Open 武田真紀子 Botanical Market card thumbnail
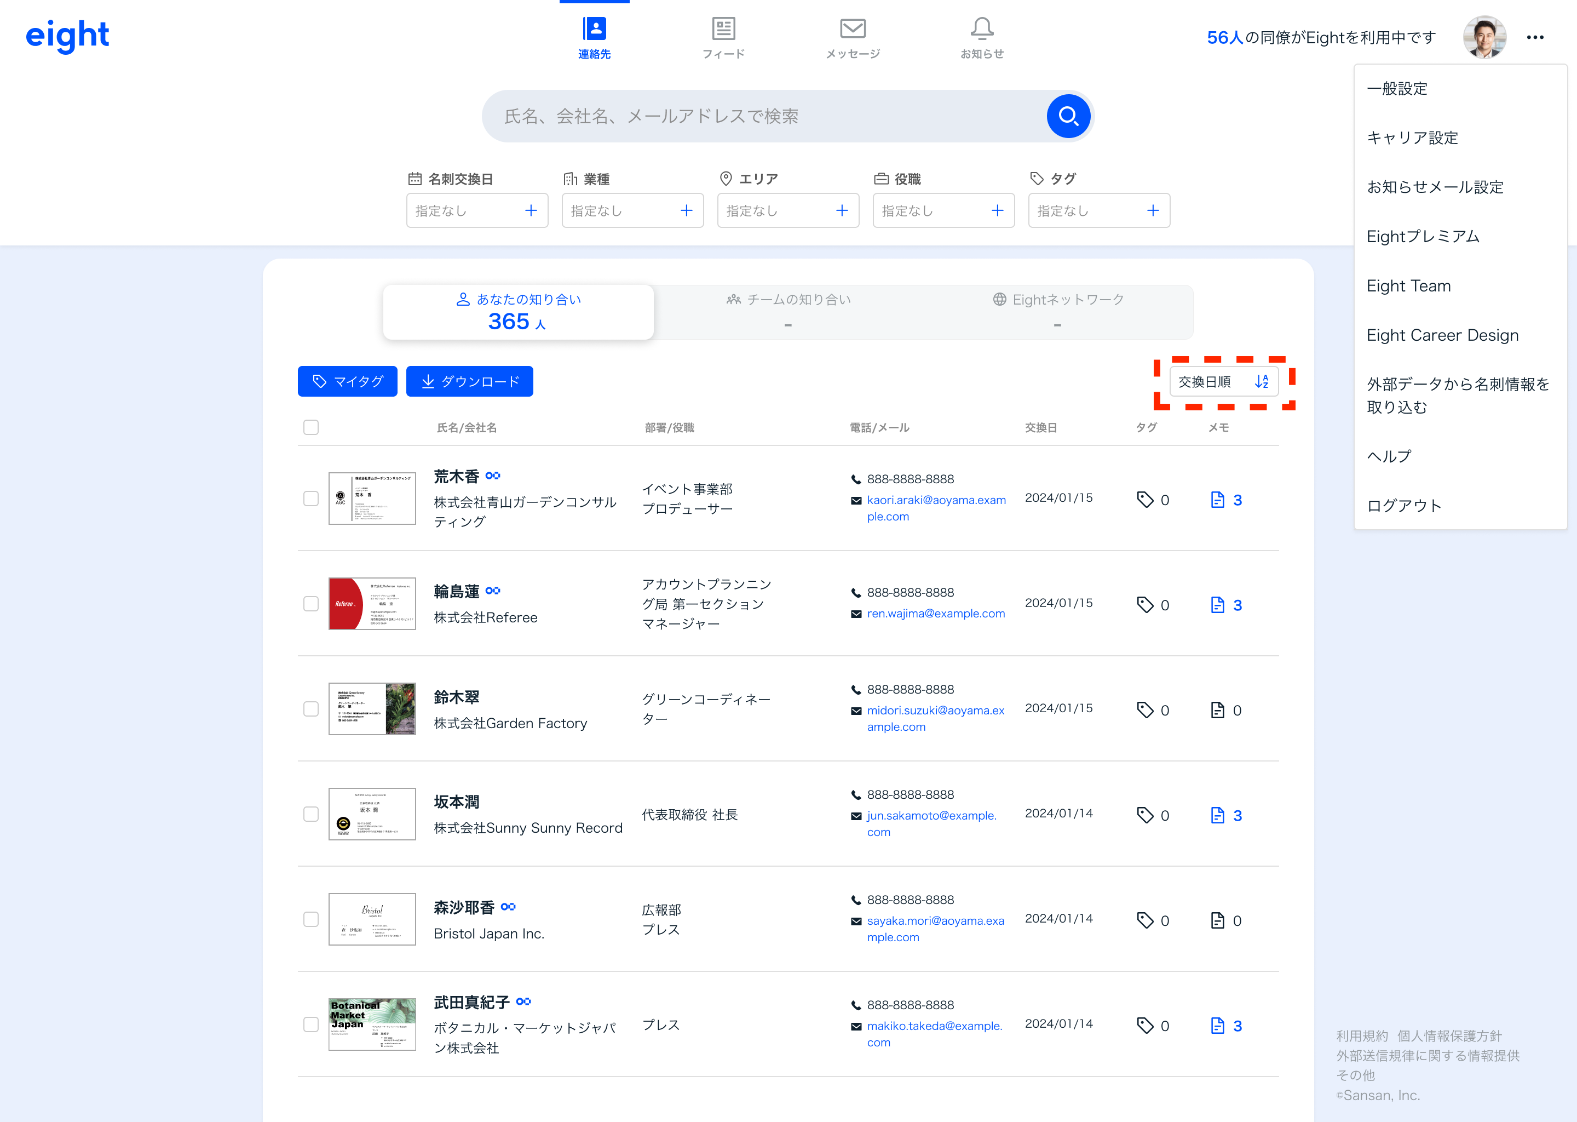 pos(372,1024)
